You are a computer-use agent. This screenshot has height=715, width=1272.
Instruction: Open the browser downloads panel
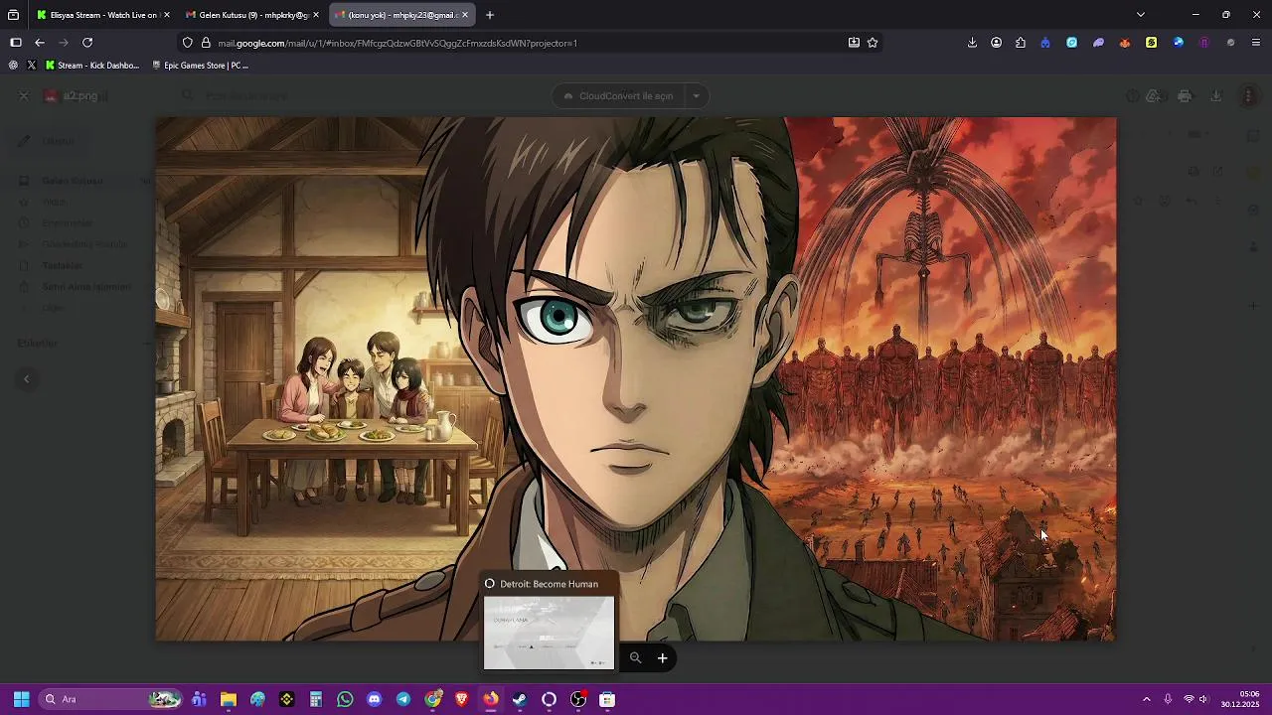point(972,43)
